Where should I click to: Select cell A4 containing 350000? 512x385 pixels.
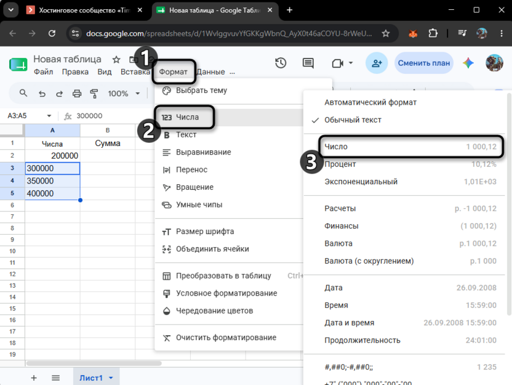[52, 180]
